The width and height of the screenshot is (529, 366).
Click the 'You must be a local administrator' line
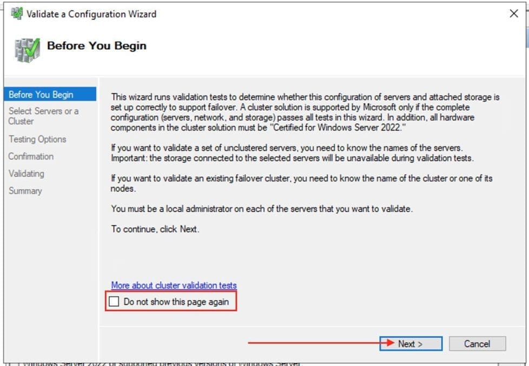[x=261, y=209]
